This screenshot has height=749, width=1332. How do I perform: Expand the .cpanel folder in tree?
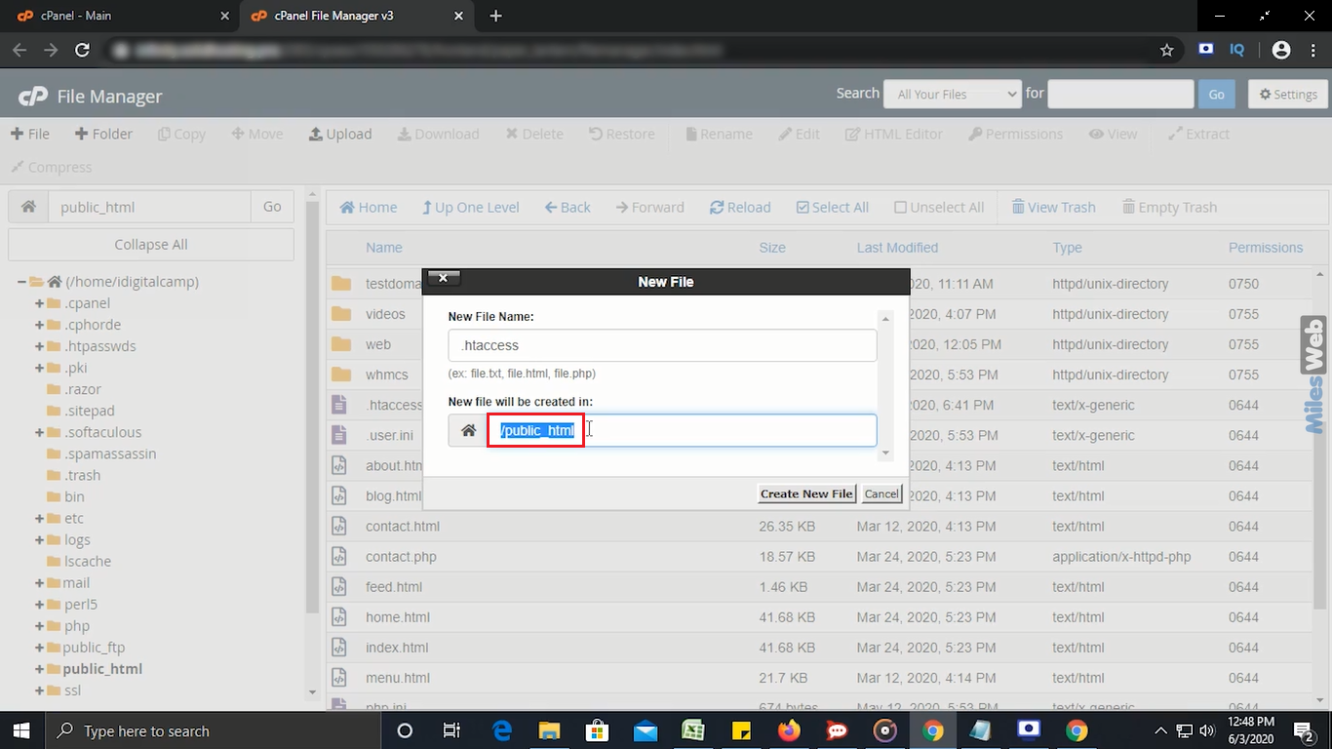(40, 303)
